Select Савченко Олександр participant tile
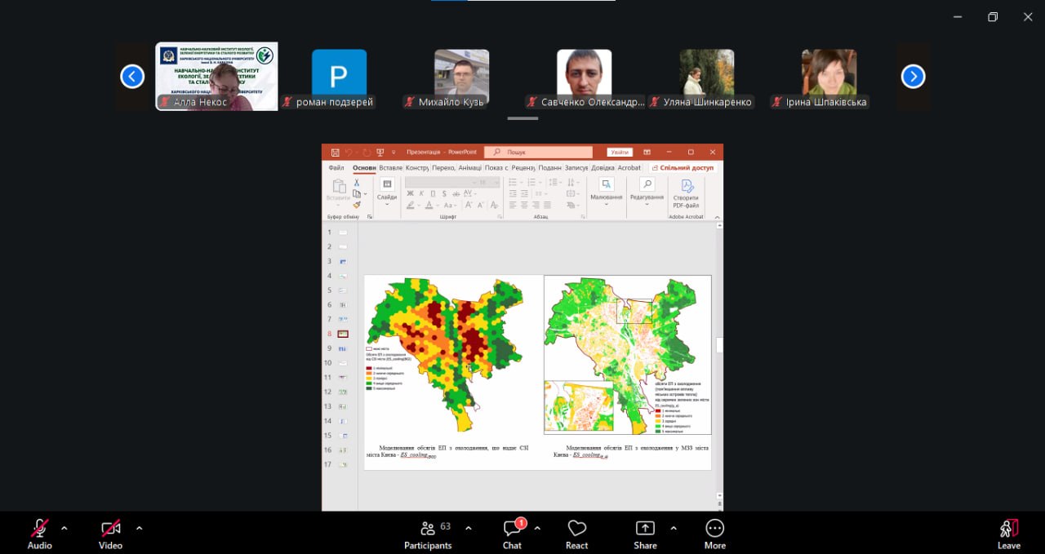 (x=585, y=77)
